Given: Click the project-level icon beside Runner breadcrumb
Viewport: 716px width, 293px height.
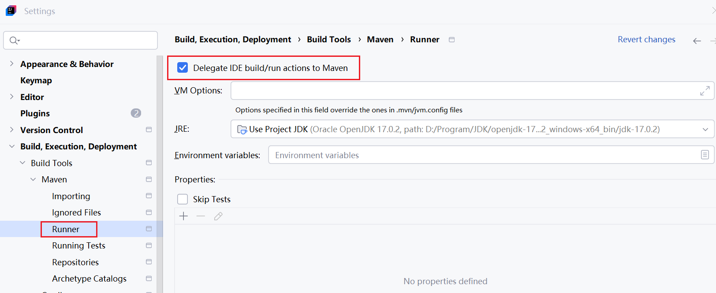Looking at the screenshot, I should pyautogui.click(x=451, y=40).
